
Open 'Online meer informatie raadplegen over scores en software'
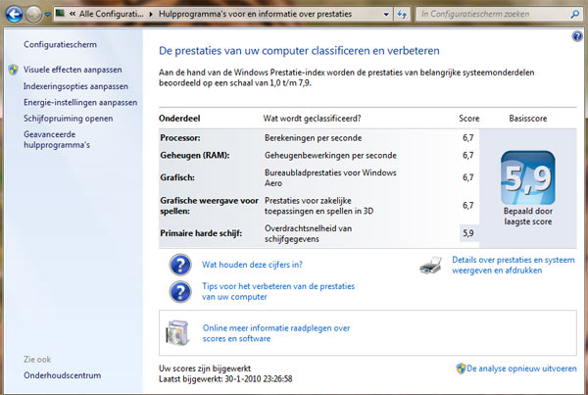tap(276, 333)
